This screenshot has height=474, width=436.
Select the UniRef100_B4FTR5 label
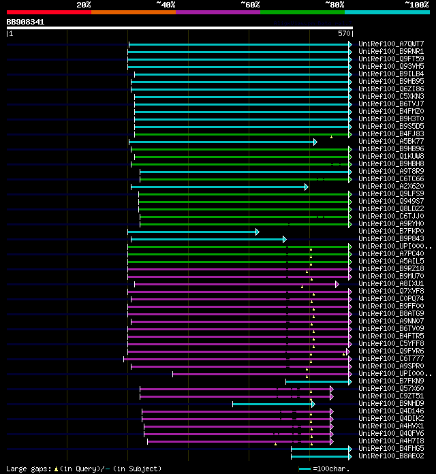(x=391, y=336)
